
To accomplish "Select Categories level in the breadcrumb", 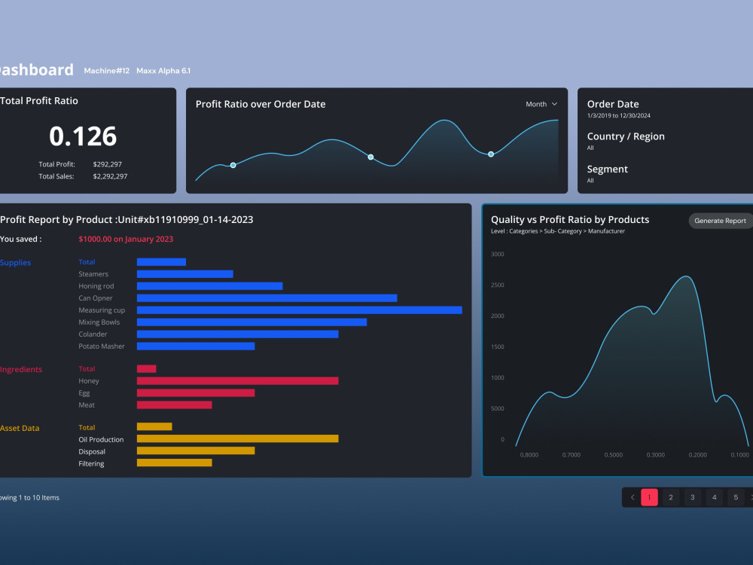I will 523,231.
